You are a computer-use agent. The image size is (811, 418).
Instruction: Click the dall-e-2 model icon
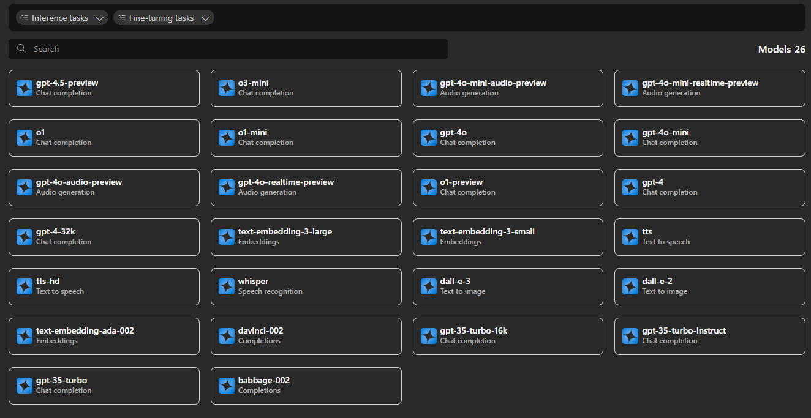pos(630,286)
